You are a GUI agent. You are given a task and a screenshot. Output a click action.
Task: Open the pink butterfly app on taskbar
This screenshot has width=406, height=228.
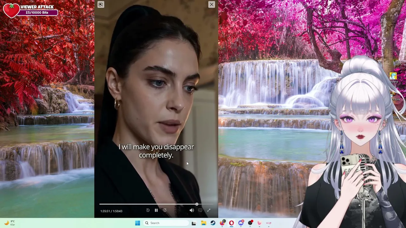click(259, 223)
